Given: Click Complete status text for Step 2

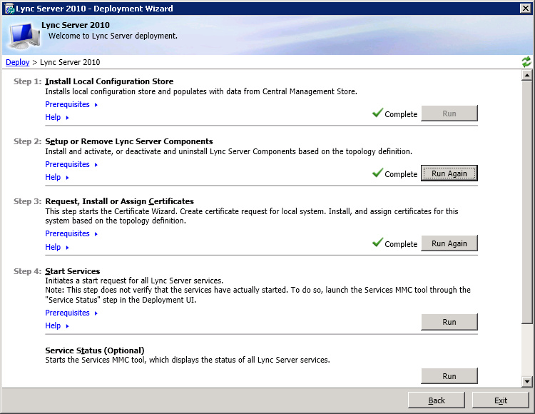Looking at the screenshot, I should (401, 174).
